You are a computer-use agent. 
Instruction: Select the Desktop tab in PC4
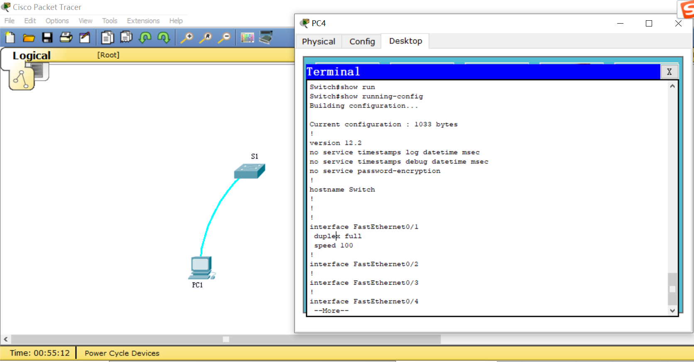click(406, 41)
